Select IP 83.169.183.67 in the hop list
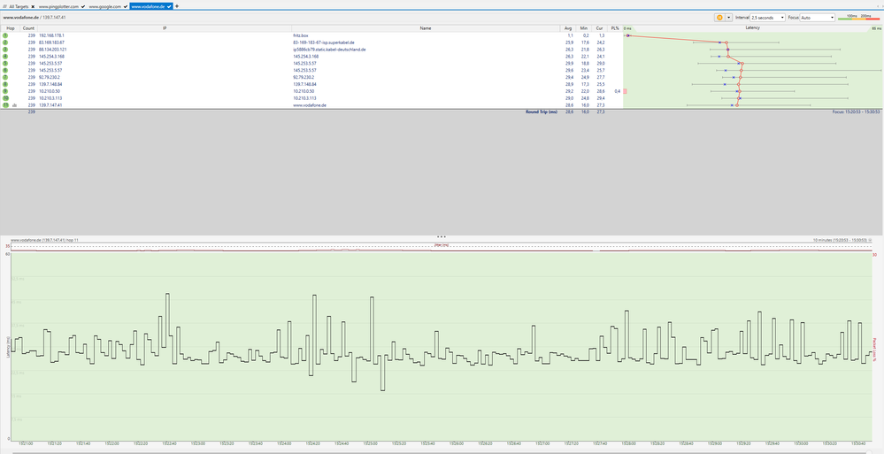Screen dimensions: 884x454 [x=51, y=42]
